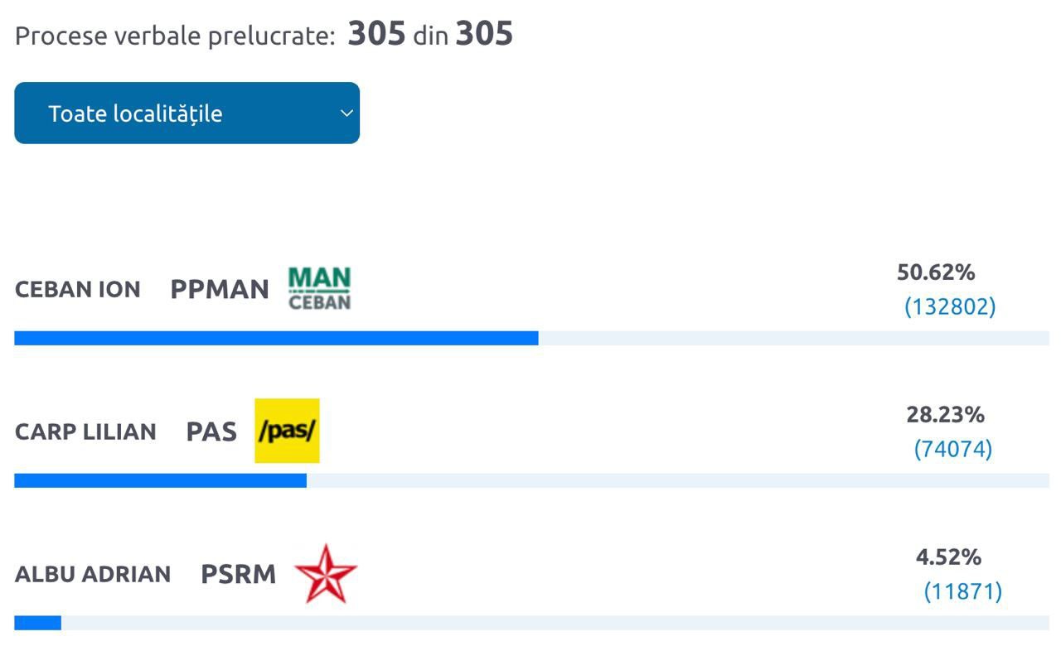Select candidate name ALBU ADRIAN
1061x646 pixels.
pos(93,574)
